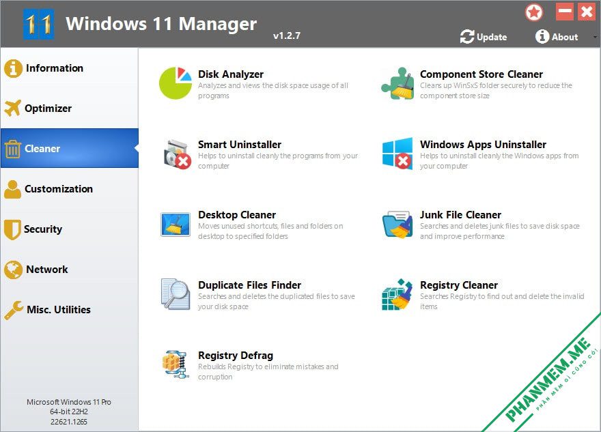The image size is (601, 432).
Task: Click the Windows 11 Manager title text
Action: tap(161, 24)
